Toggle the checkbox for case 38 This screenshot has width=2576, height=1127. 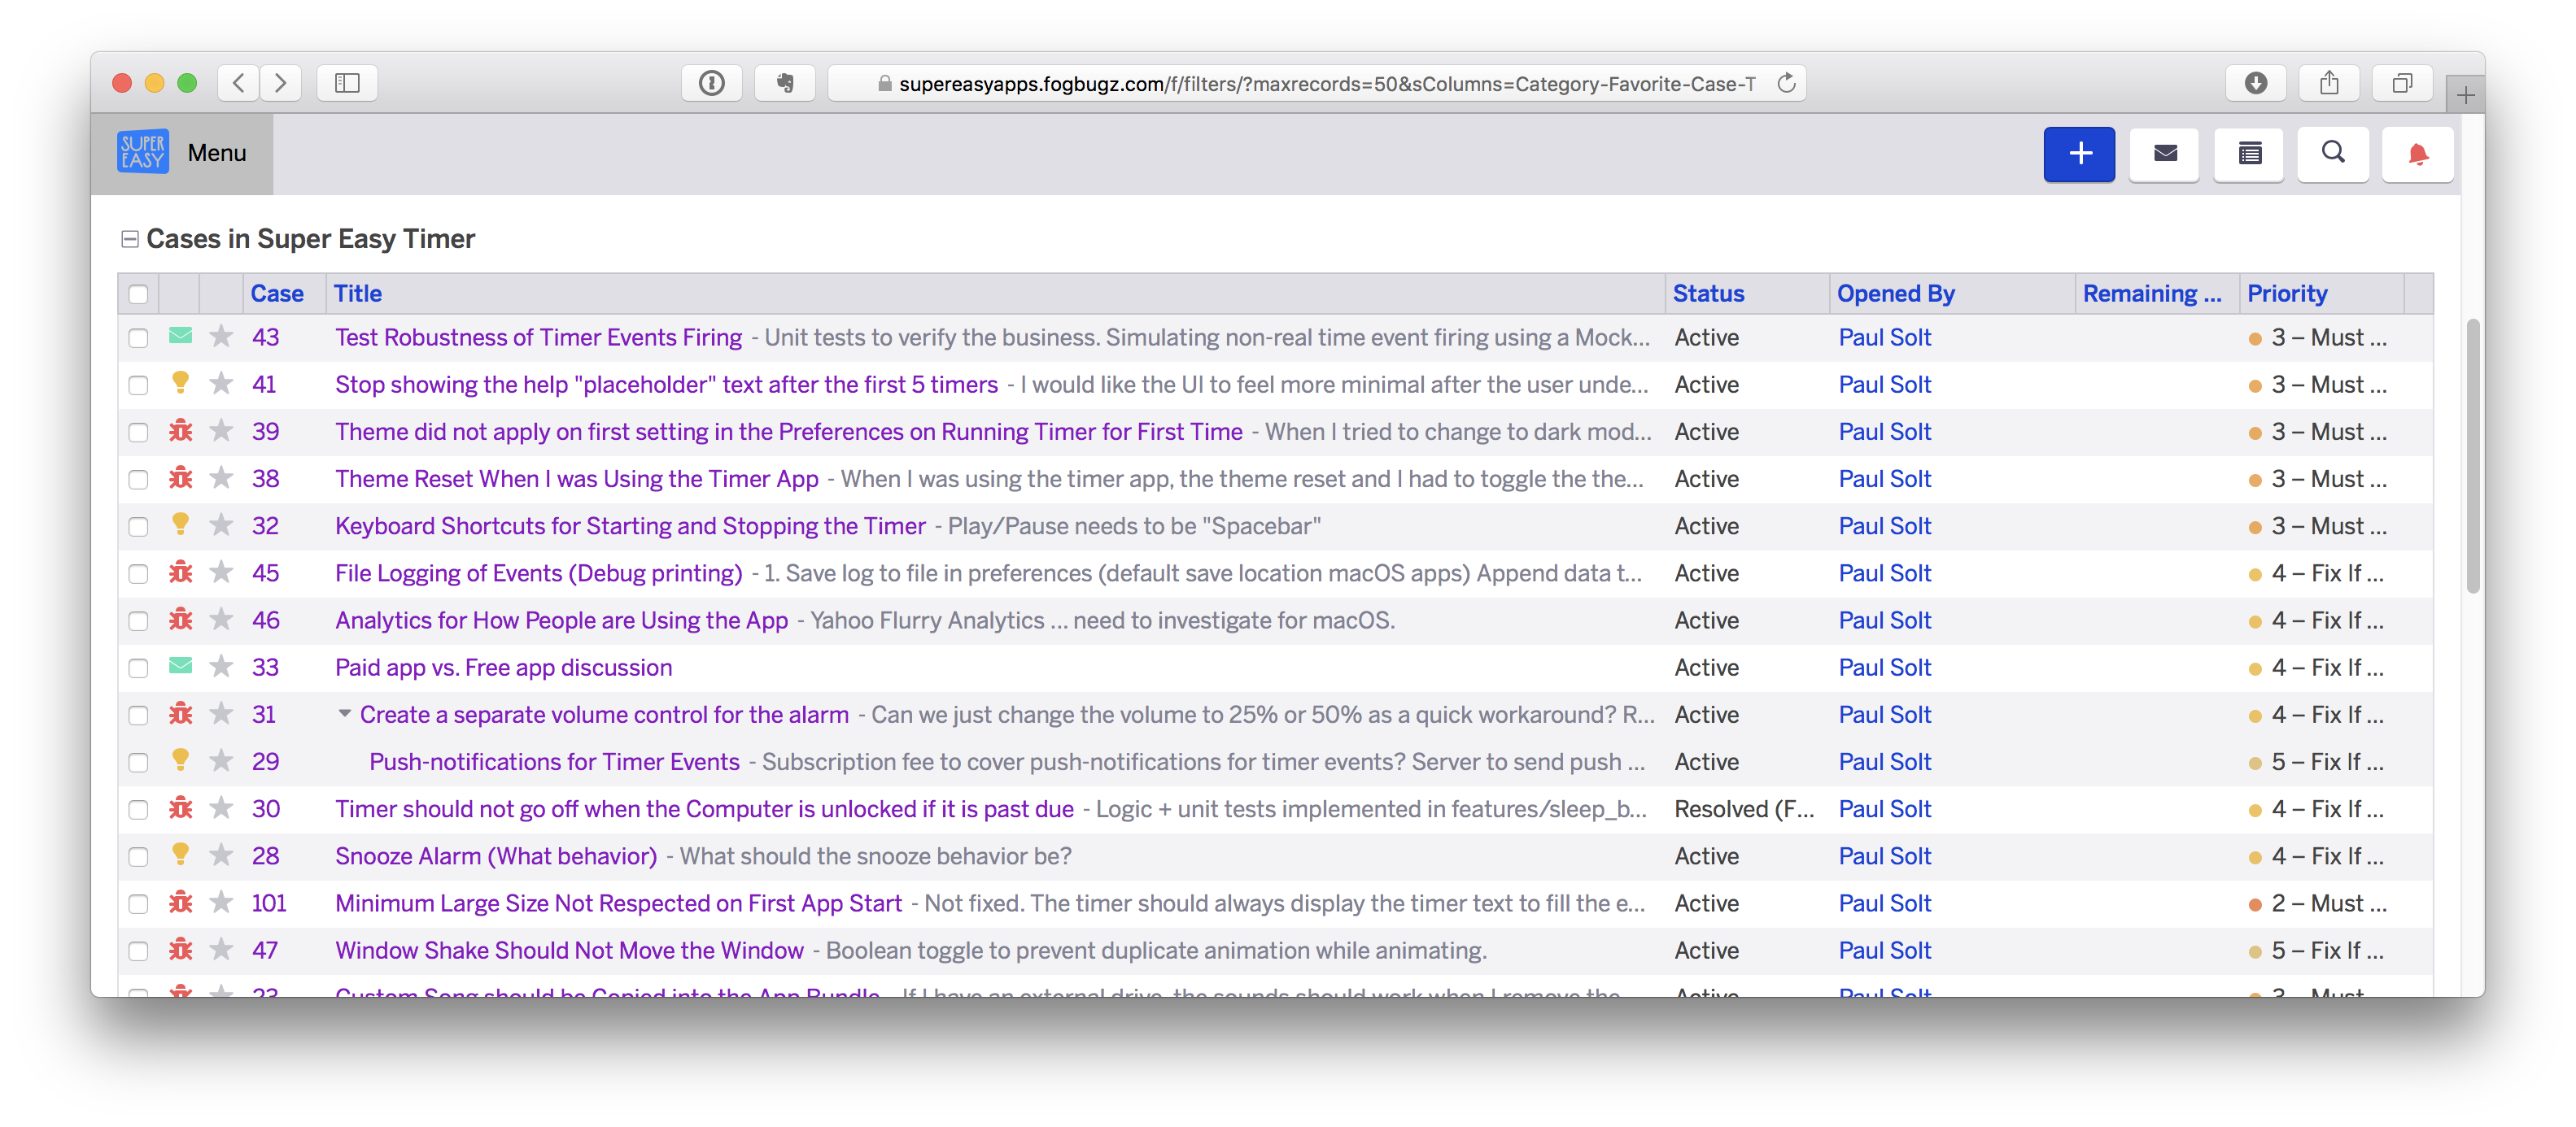click(138, 478)
